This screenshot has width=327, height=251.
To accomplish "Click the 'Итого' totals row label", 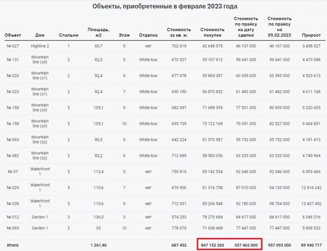I will pyautogui.click(x=13, y=245).
